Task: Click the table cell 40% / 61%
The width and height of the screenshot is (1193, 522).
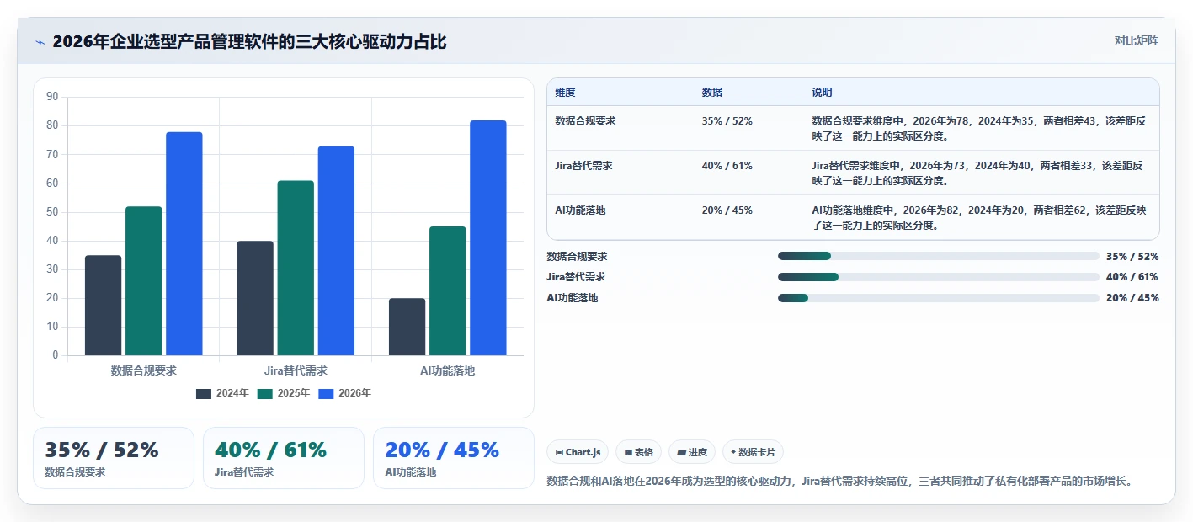Action: point(727,166)
